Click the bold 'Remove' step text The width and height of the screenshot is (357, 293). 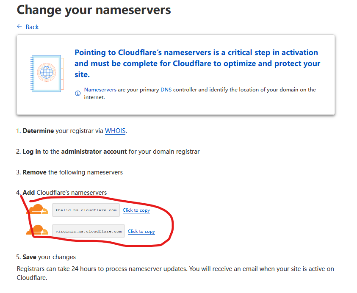34,172
